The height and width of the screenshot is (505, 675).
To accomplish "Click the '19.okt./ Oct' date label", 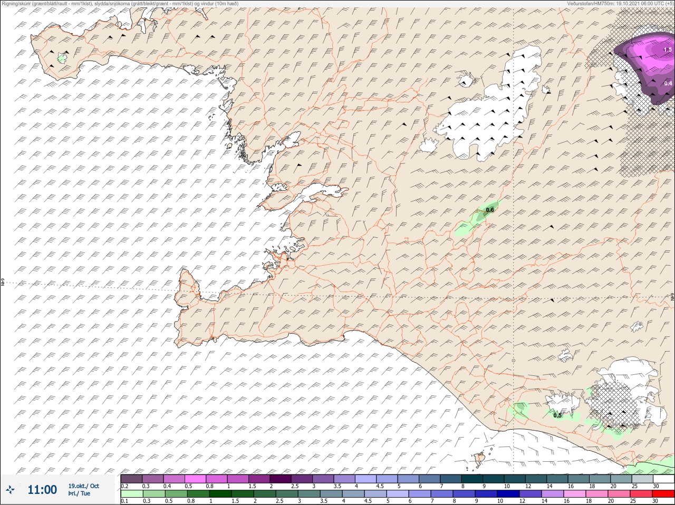I will (x=83, y=486).
